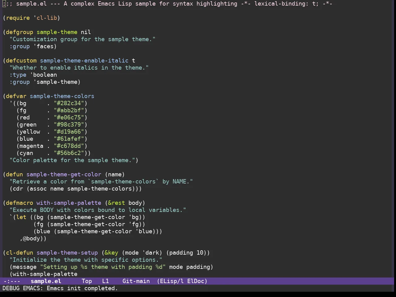Click the color string "#d19a66"
396x297 pixels.
(69, 131)
